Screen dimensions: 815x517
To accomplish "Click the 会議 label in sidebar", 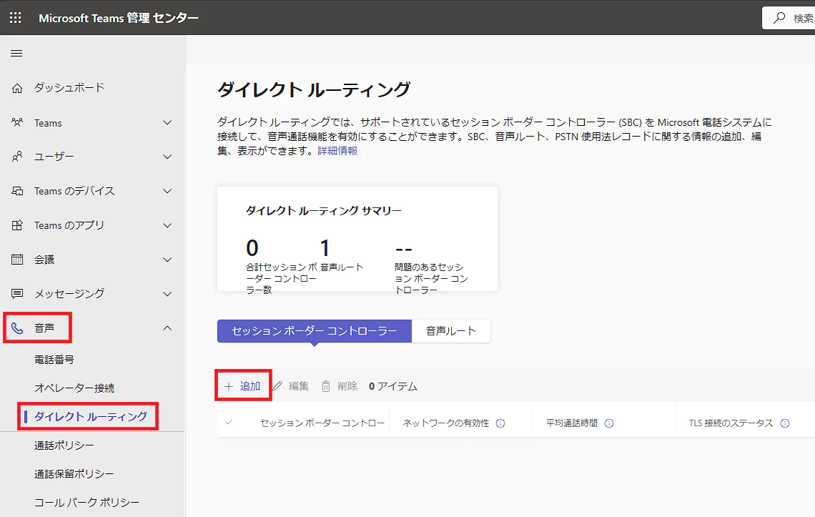I will tap(44, 260).
